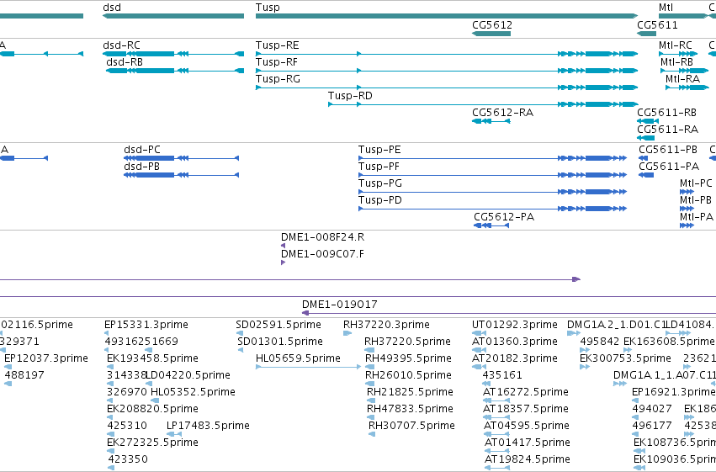The image size is (716, 472).
Task: Open the dsd-PB protein feature
Action: [181, 175]
